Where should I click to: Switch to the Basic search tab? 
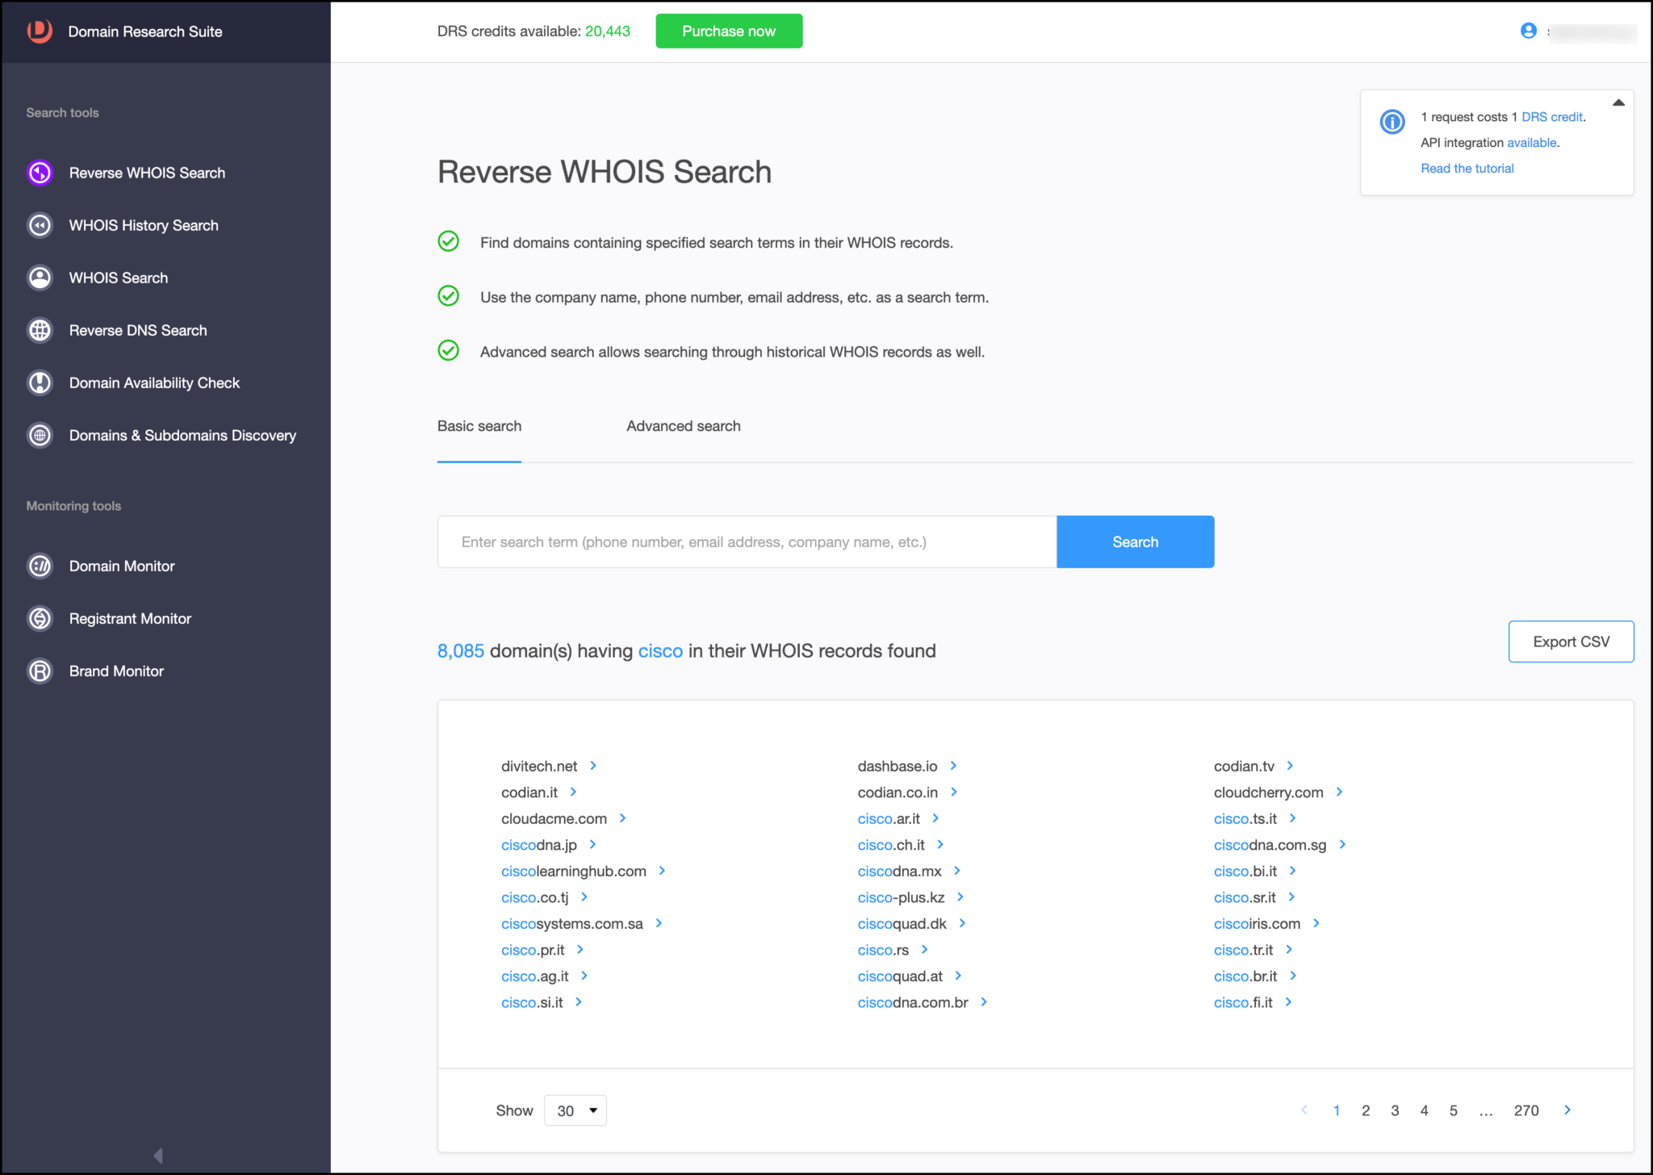(479, 426)
